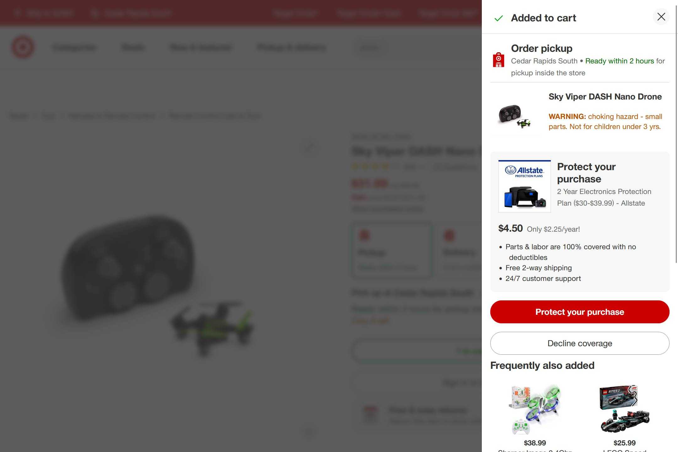Click the Target bullseye logo in background page
678x452 pixels.
tap(23, 47)
